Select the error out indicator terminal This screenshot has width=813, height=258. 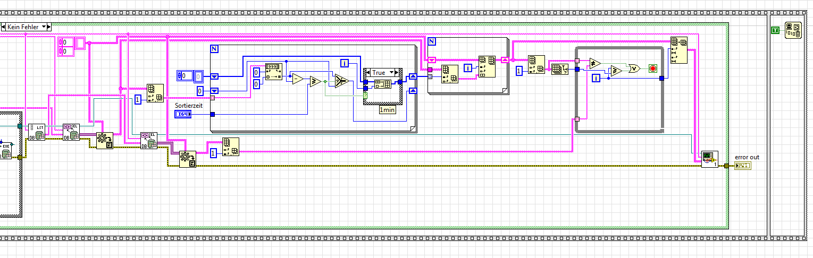742,166
